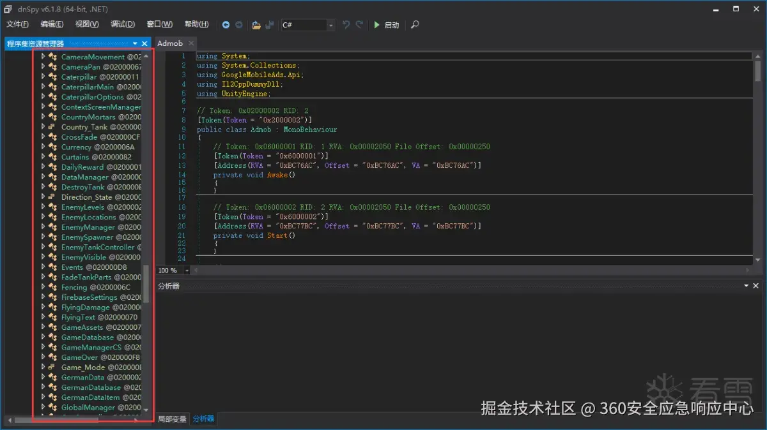This screenshot has width=767, height=430.
Task: Click the CountryMortars class icon
Action: [x=53, y=117]
